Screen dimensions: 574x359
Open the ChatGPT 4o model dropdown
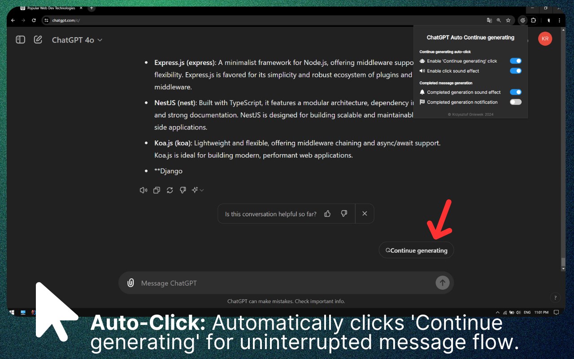coord(77,40)
